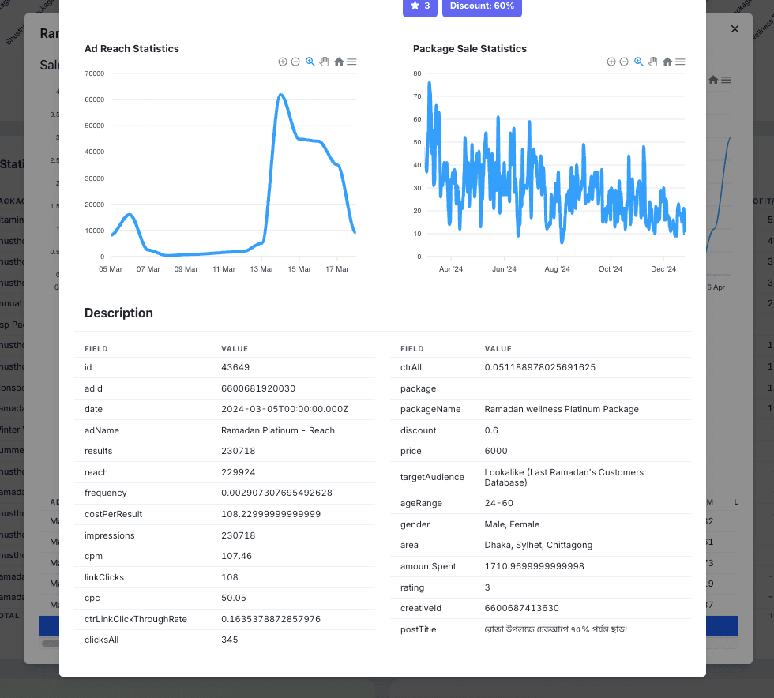This screenshot has height=698, width=774.
Task: Open menu on background chart at right
Action: (726, 80)
